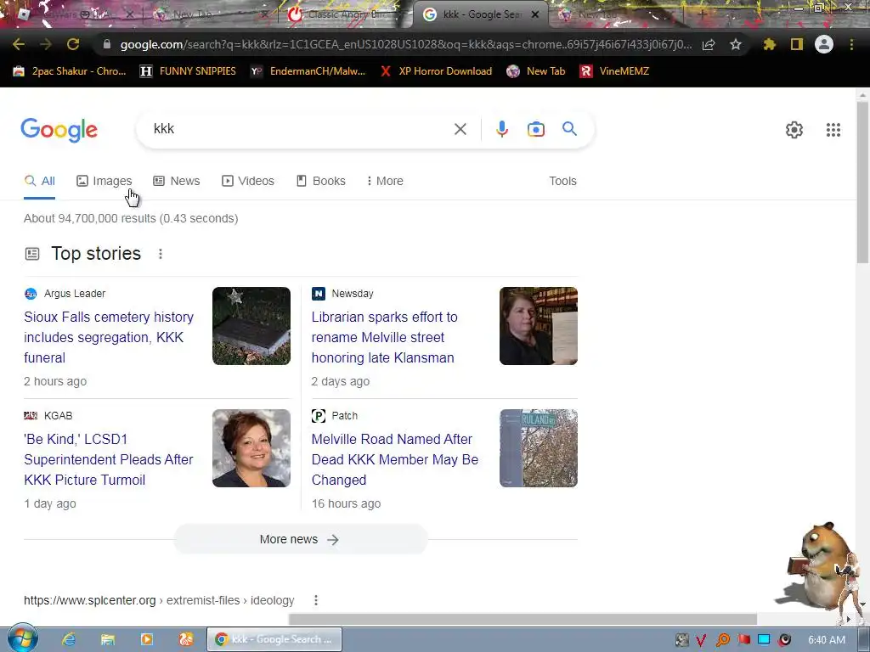Click the 6:40 AM system clock
The height and width of the screenshot is (652, 870).
click(827, 640)
